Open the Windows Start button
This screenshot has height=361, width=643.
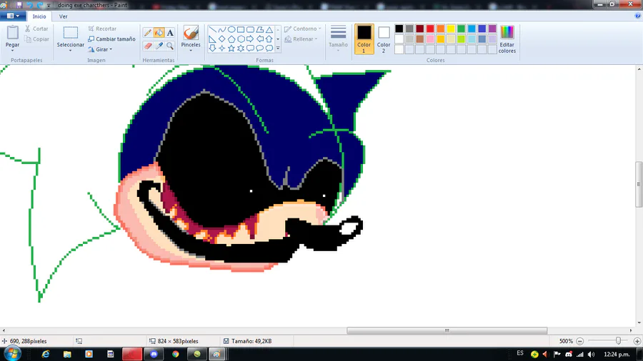[12, 354]
